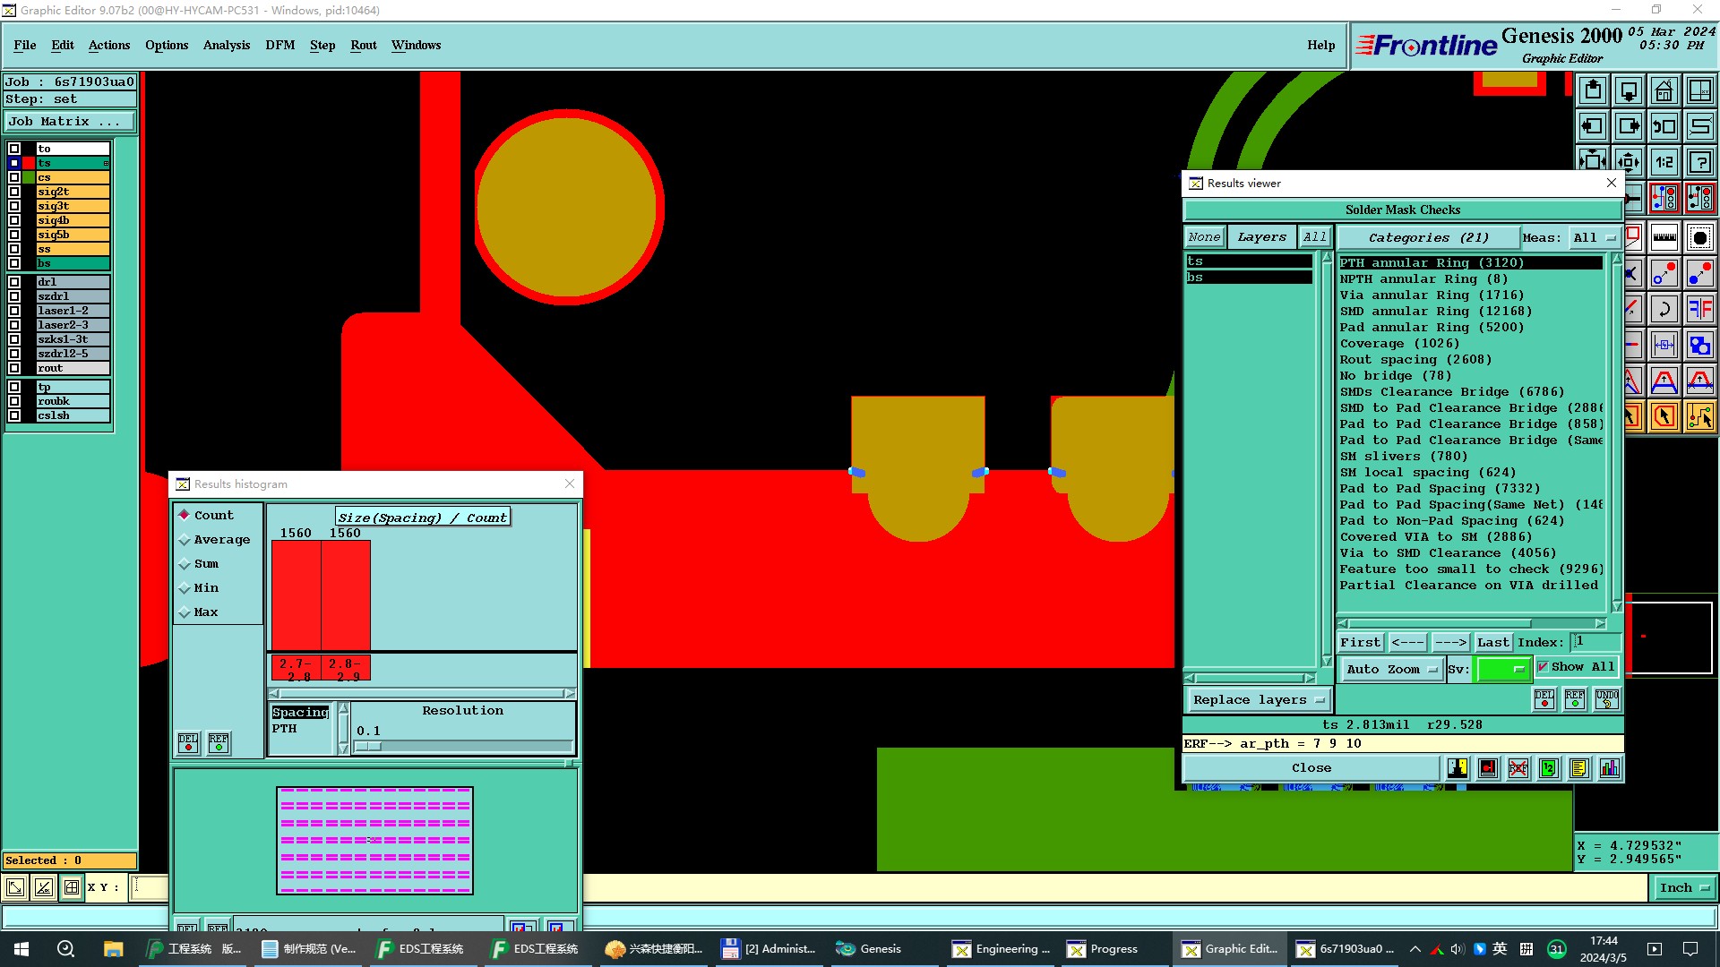Select the ruler measure tool icon
Screen dimensions: 1720x967
[1664, 238]
